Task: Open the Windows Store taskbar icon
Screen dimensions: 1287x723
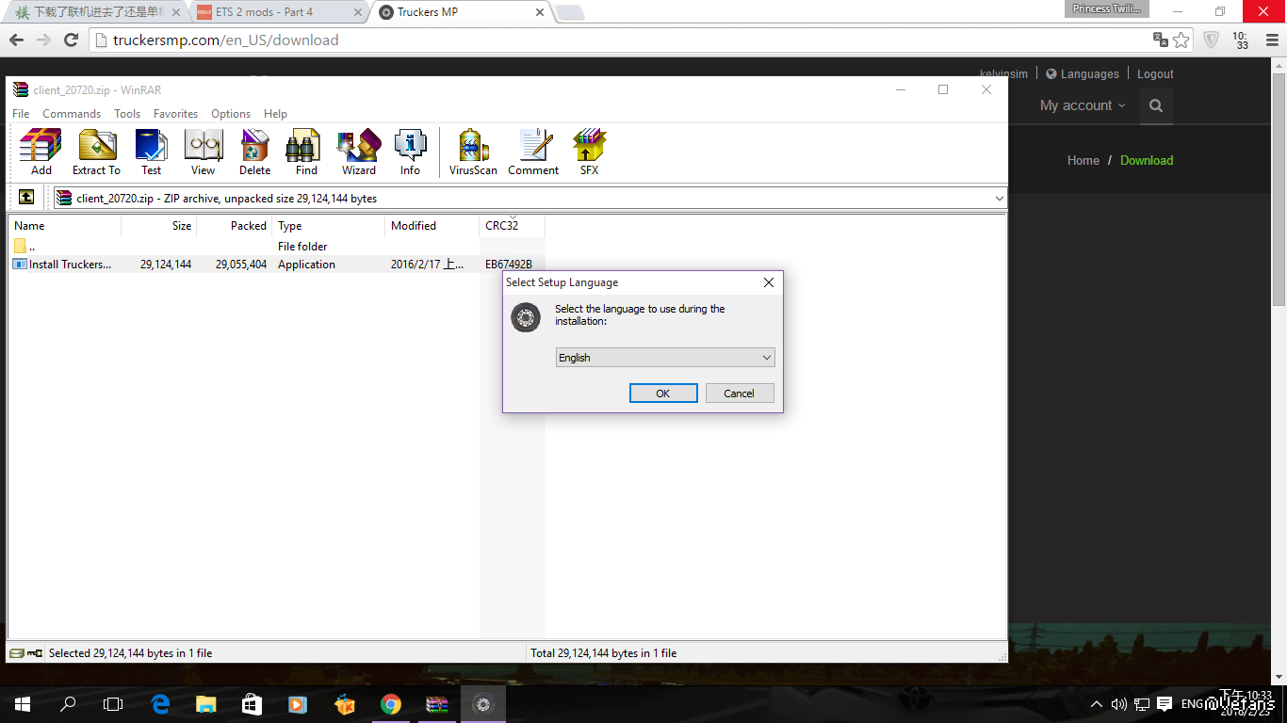Action: pyautogui.click(x=252, y=703)
